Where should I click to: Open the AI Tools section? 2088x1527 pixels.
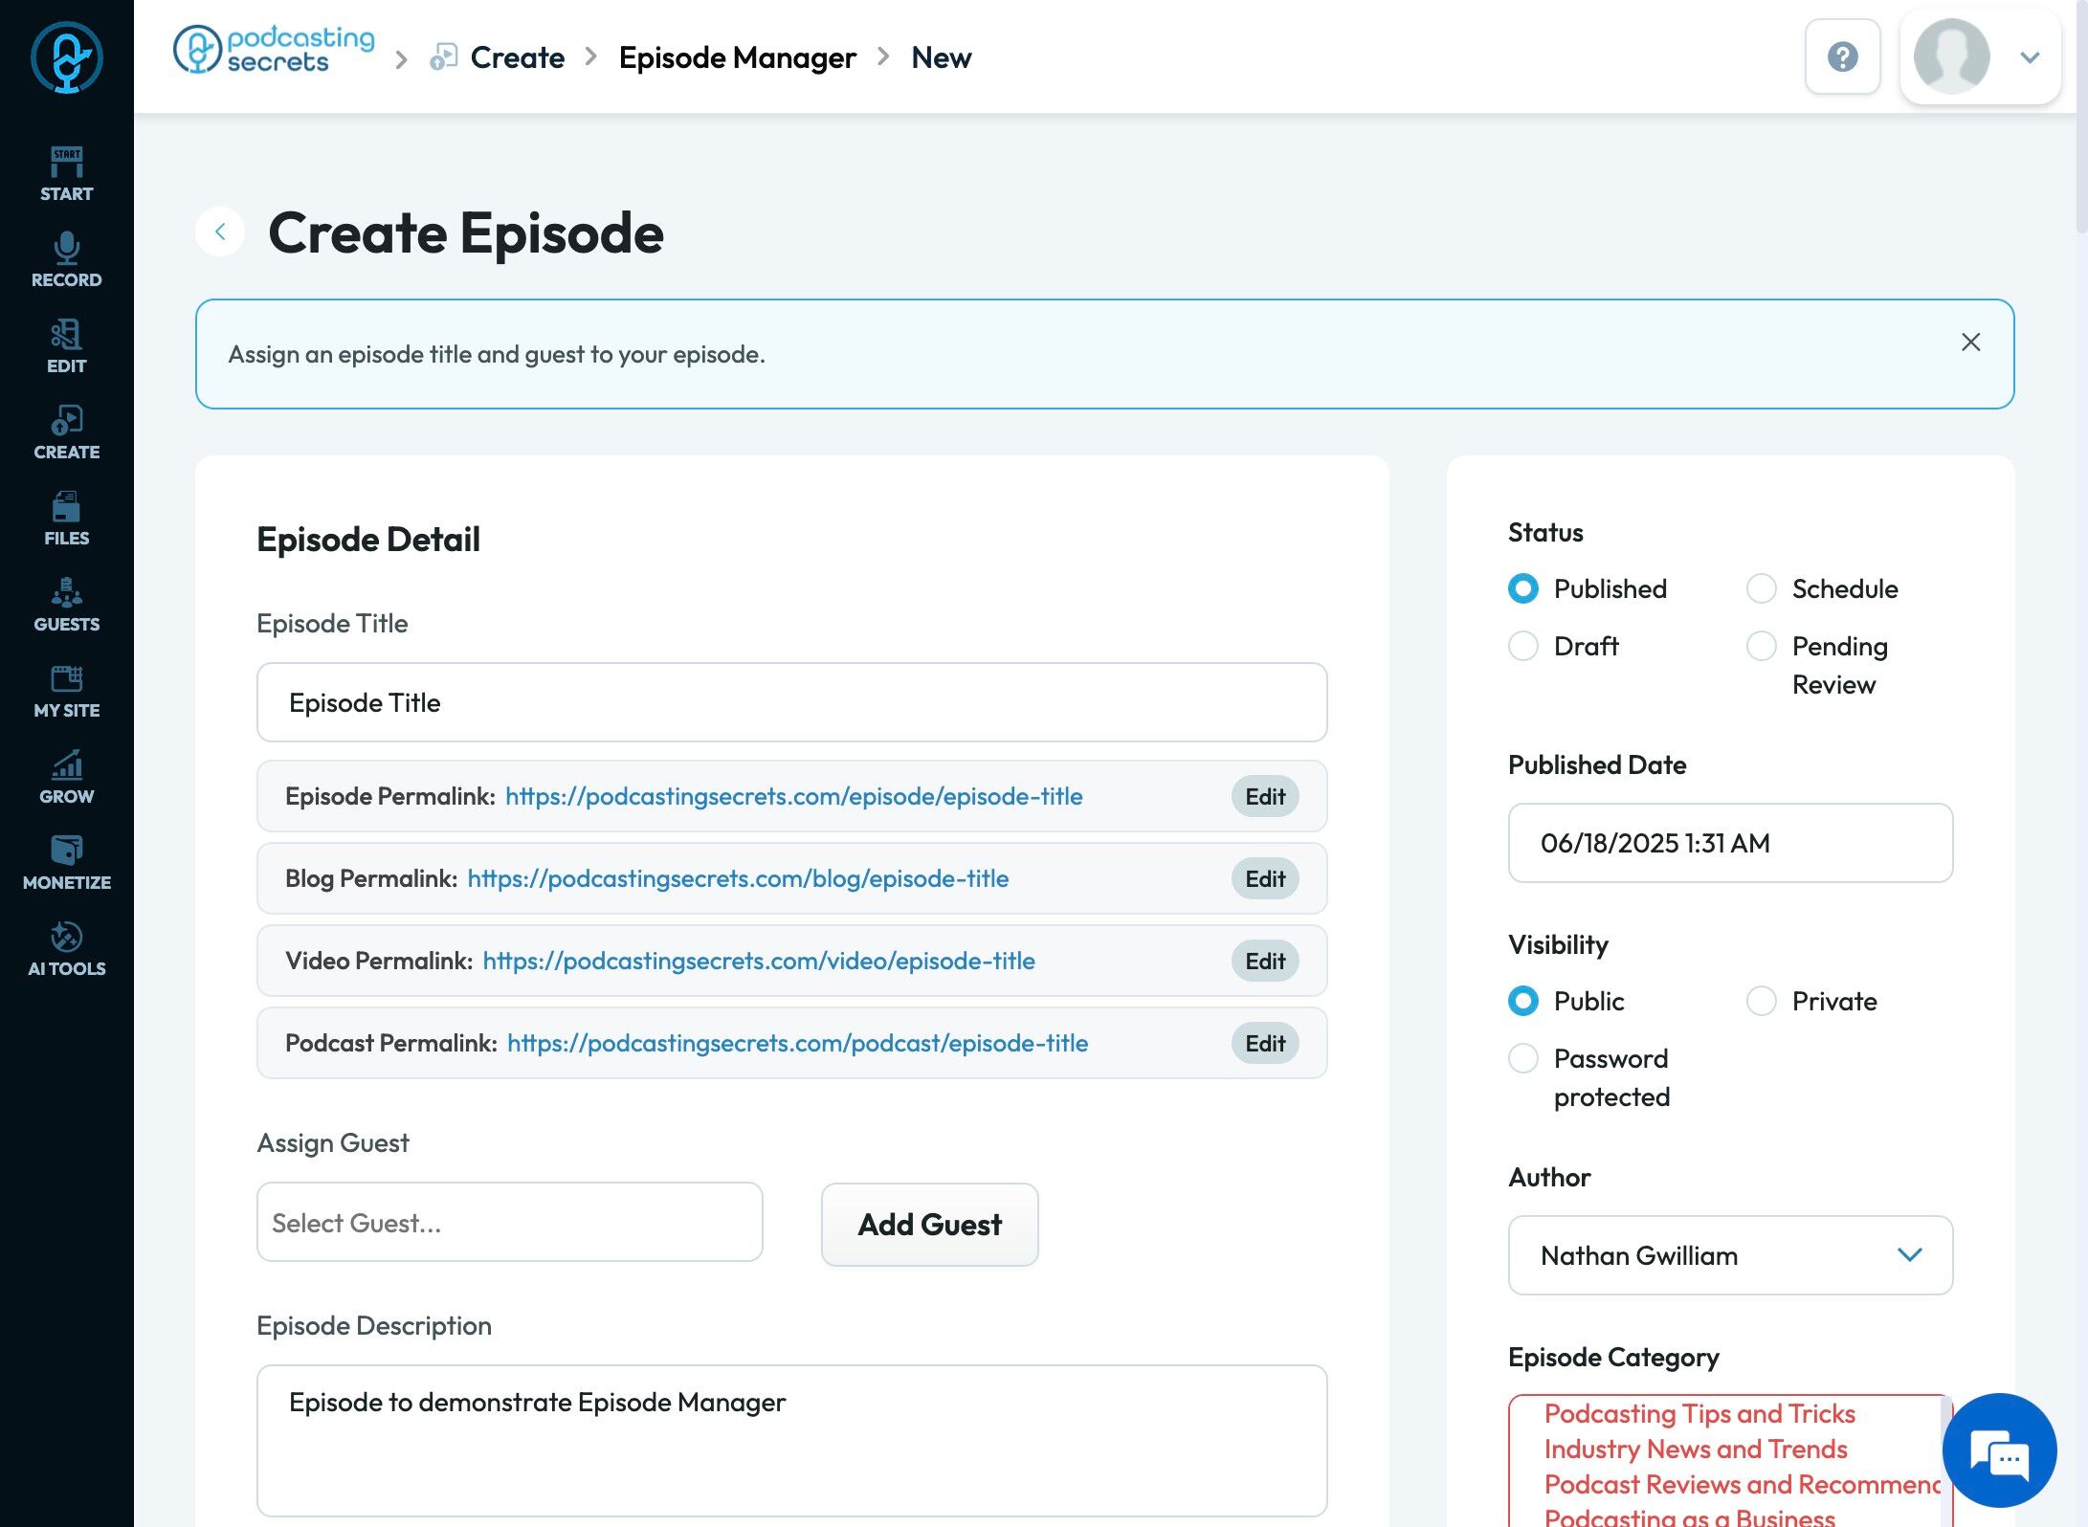pos(66,948)
